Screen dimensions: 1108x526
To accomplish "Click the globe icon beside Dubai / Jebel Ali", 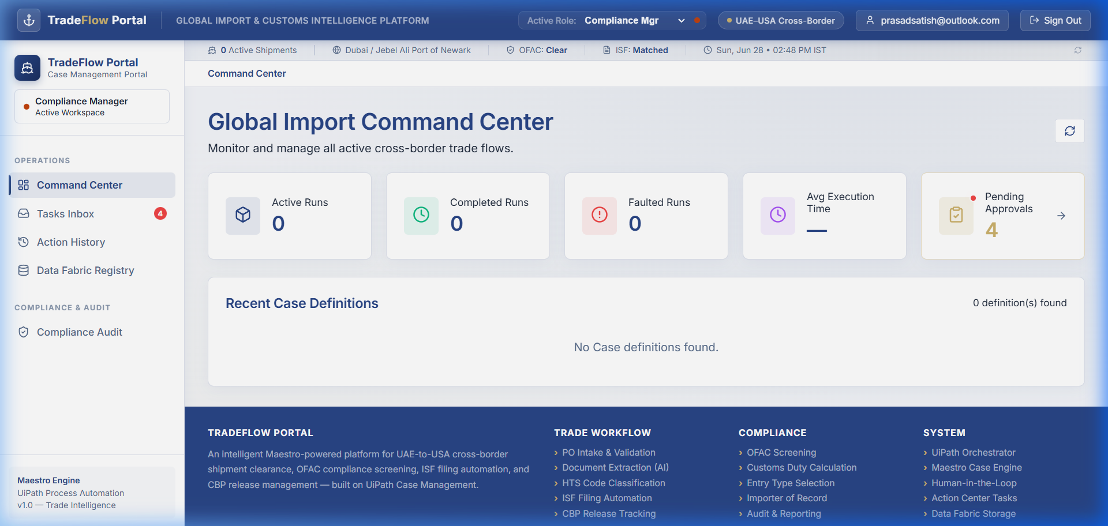I will [337, 50].
